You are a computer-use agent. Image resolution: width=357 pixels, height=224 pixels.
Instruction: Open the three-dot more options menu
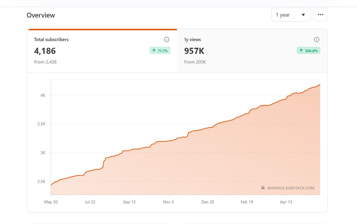320,15
